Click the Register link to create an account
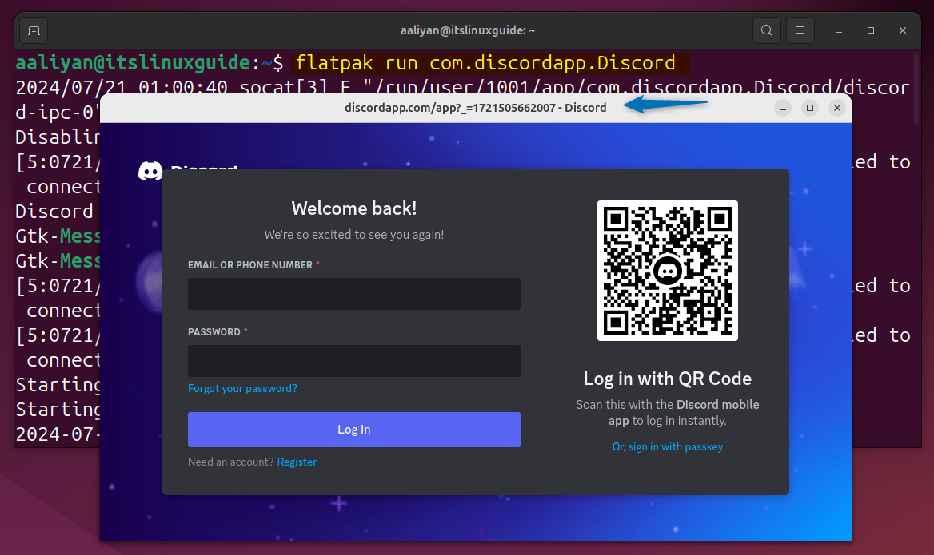 click(x=297, y=462)
